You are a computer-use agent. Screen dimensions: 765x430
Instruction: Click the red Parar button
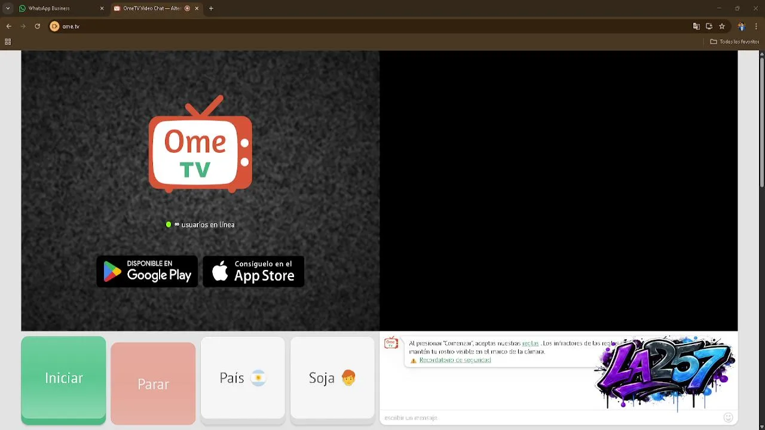coord(153,383)
